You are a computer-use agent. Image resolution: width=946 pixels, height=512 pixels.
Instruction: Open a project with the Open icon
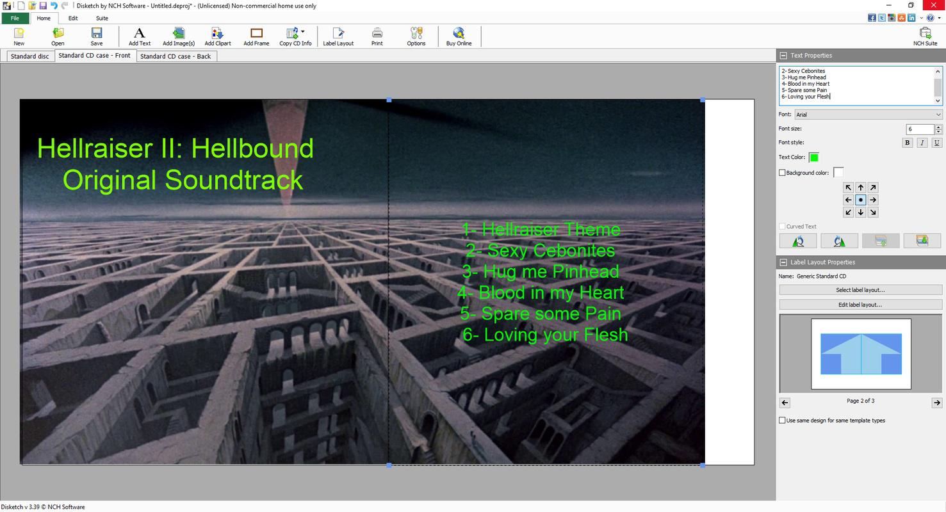click(x=58, y=36)
